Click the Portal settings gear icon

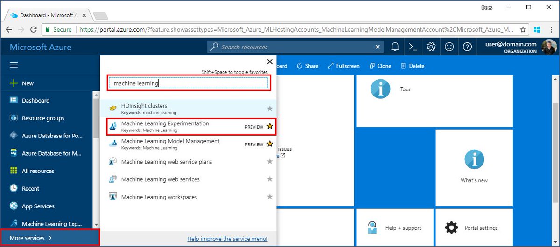451,228
